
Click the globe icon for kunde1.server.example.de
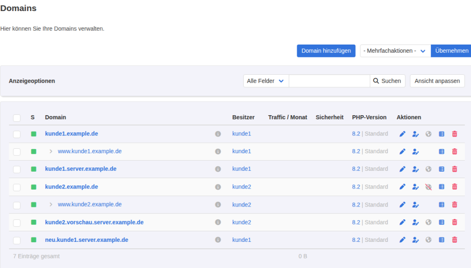tap(428, 169)
